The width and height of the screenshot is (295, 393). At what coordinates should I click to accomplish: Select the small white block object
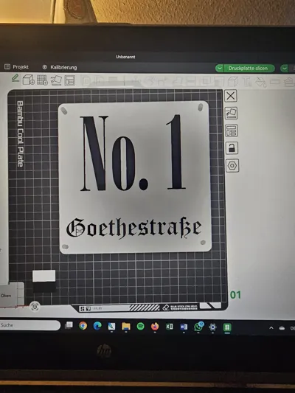[44, 276]
